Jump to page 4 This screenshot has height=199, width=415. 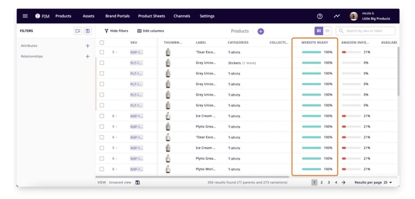pos(336,182)
